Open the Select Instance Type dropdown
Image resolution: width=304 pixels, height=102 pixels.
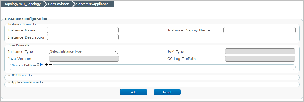pyautogui.click(x=83, y=51)
